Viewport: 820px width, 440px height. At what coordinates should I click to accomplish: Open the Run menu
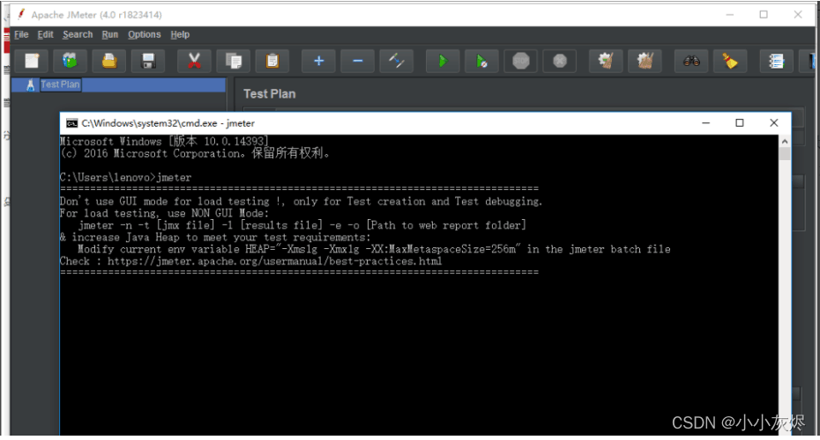click(x=110, y=34)
